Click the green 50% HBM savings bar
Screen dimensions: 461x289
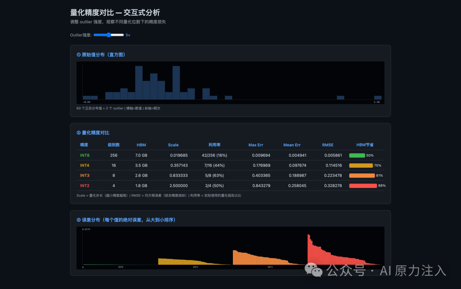point(357,155)
